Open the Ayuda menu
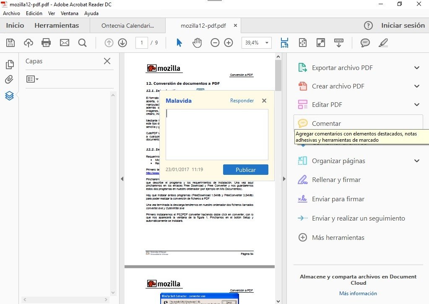Image resolution: width=429 pixels, height=304 pixels. [91, 13]
